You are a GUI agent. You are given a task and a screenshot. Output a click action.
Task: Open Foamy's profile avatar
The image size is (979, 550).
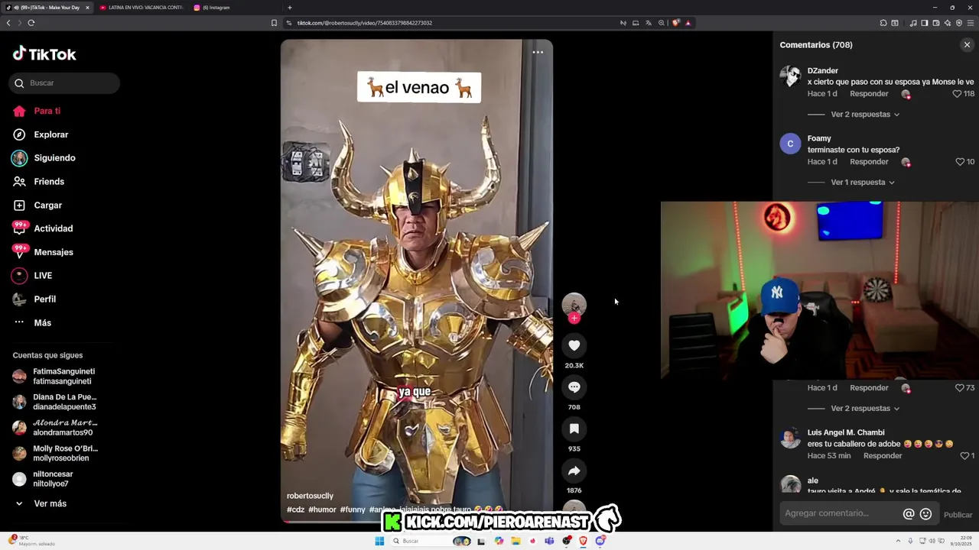(x=790, y=144)
